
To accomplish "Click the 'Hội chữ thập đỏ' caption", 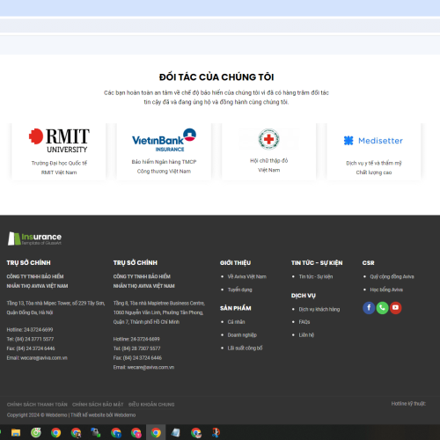I will click(x=269, y=161).
